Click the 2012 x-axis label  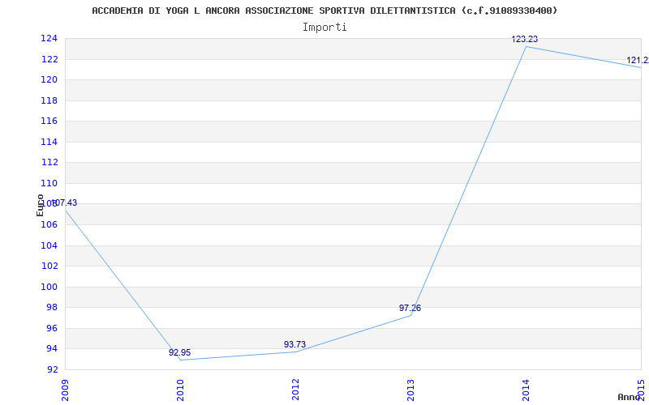[295, 390]
